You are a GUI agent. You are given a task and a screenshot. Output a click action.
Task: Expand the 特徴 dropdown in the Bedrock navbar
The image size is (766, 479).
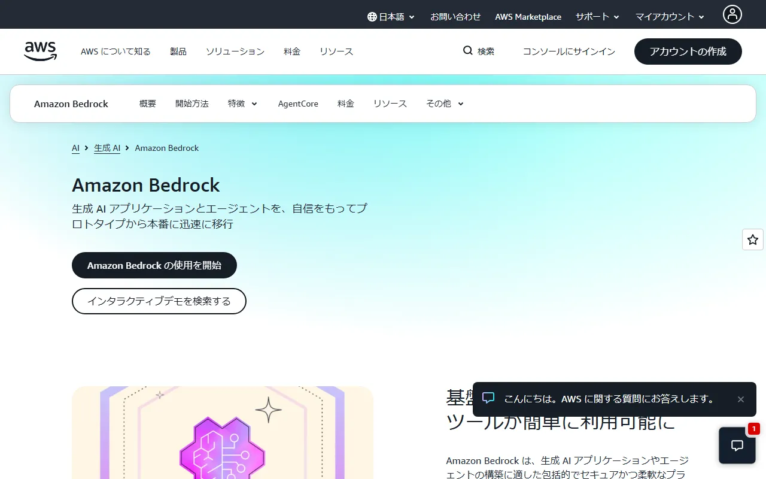pyautogui.click(x=242, y=103)
